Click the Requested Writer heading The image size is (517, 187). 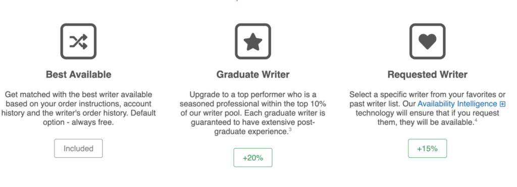pos(427,75)
